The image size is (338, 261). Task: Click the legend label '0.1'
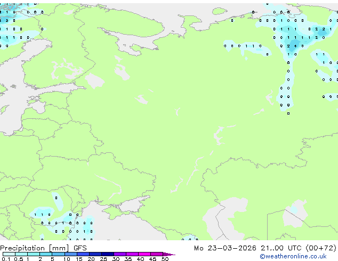[6, 259]
